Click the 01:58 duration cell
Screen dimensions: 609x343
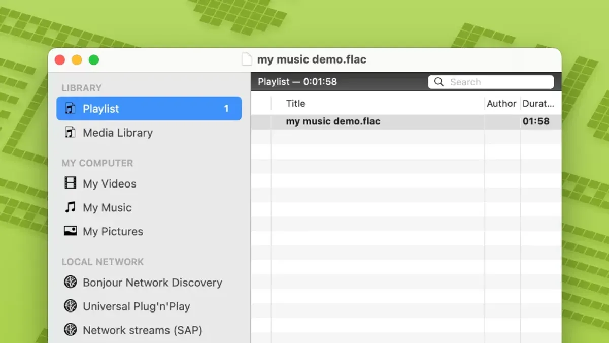[536, 121]
